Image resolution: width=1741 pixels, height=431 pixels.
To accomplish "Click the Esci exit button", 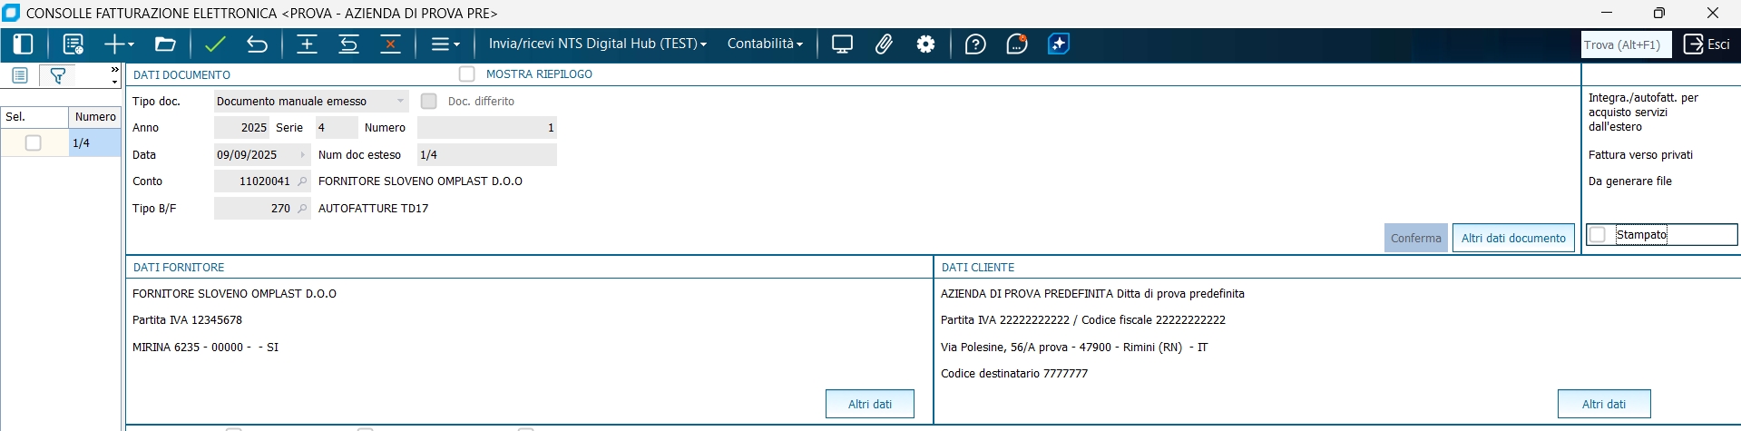I will coord(1707,44).
